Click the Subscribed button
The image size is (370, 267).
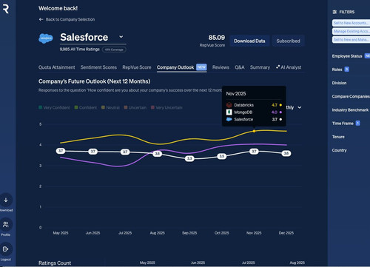289,41
